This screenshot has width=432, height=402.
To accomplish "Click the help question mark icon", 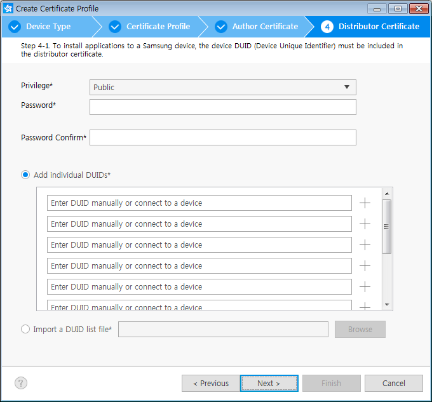I will [x=21, y=383].
